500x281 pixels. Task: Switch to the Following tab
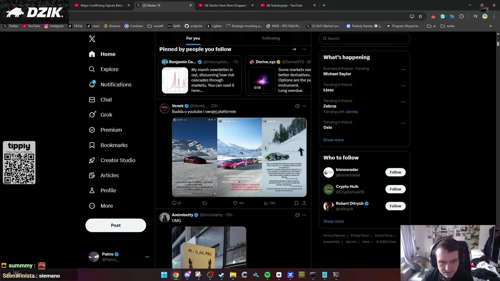tap(271, 38)
